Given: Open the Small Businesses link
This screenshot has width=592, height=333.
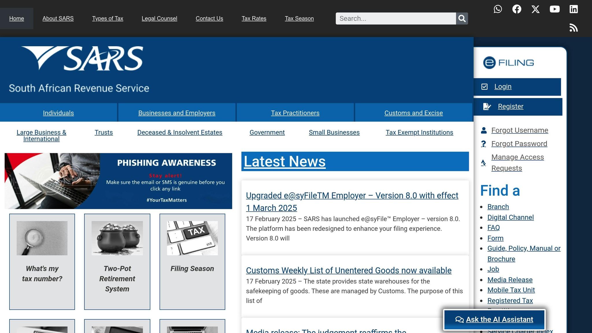Looking at the screenshot, I should click(334, 132).
